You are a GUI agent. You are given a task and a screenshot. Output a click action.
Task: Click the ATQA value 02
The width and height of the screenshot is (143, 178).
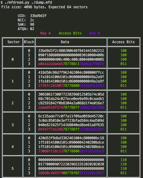(x=32, y=29)
